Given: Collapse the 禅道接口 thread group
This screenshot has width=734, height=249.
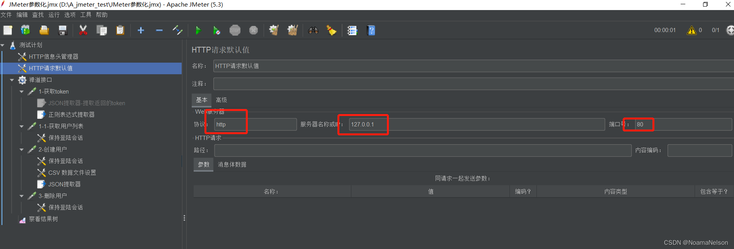Looking at the screenshot, I should coord(12,80).
